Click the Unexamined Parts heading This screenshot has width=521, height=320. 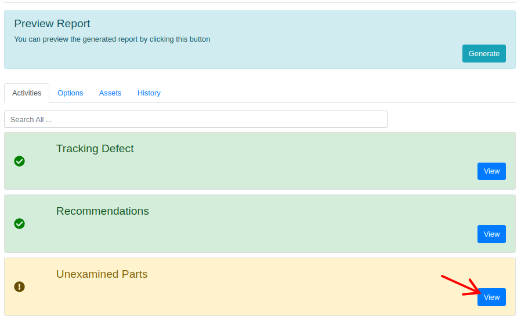coord(102,274)
